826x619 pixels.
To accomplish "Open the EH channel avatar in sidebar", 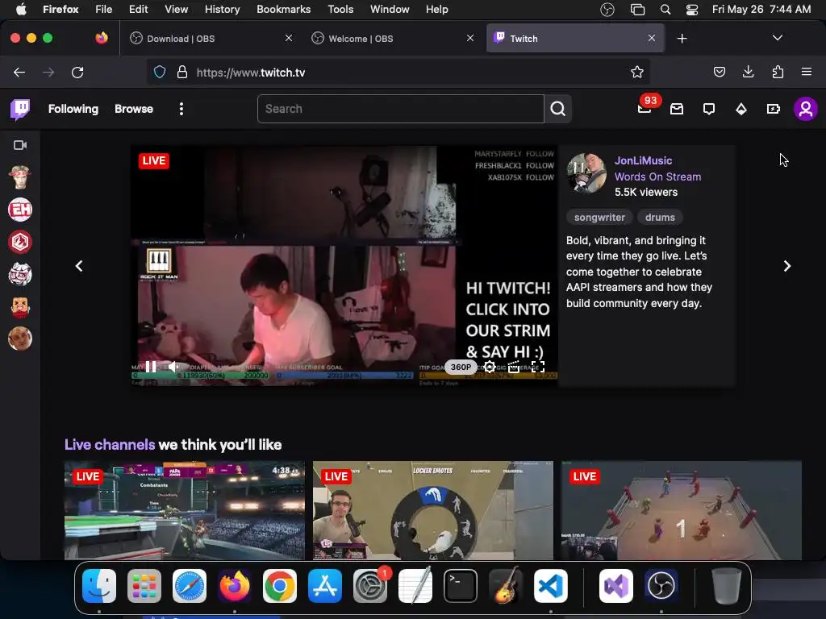I will tap(20, 210).
